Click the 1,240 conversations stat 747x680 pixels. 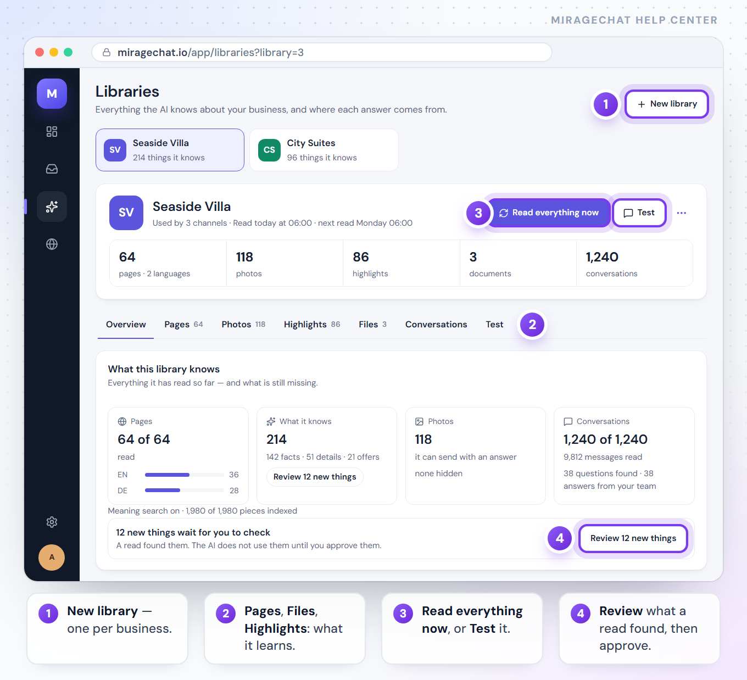point(634,264)
